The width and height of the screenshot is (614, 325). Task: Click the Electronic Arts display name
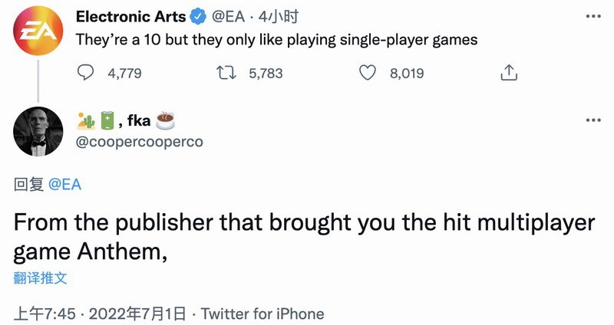[130, 17]
